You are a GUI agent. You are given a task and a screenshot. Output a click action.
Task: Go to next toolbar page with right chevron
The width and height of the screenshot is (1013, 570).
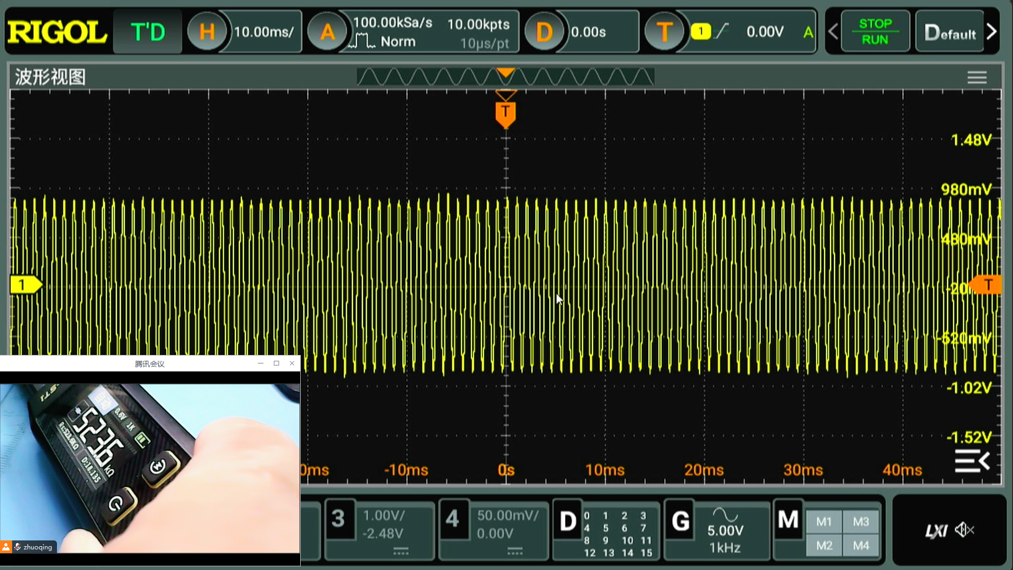992,32
